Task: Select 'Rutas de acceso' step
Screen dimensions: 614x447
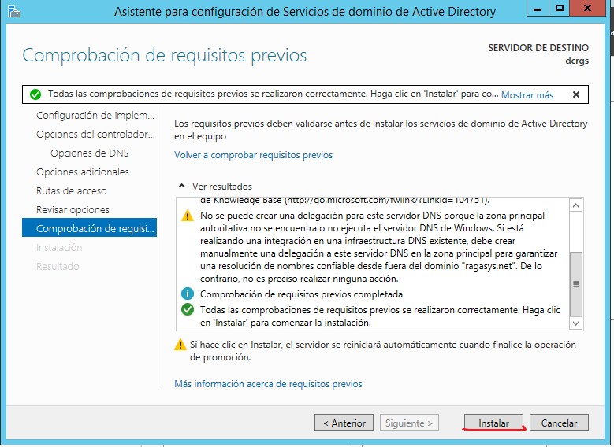Action: coord(71,191)
